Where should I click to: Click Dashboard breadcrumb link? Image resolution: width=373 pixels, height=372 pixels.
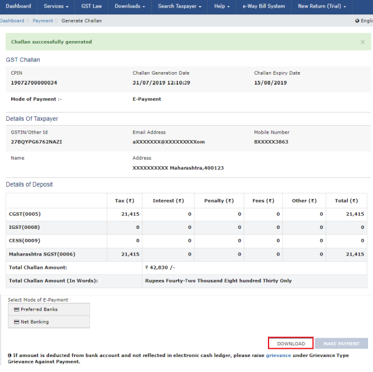[12, 21]
